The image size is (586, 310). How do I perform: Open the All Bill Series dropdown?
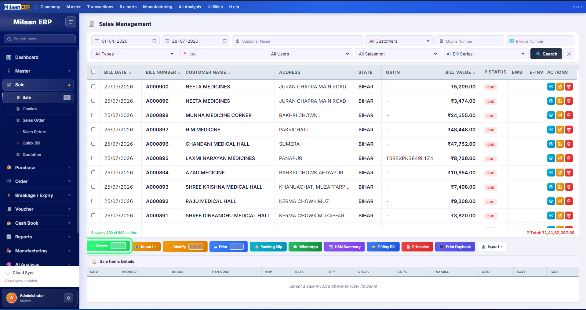click(486, 54)
